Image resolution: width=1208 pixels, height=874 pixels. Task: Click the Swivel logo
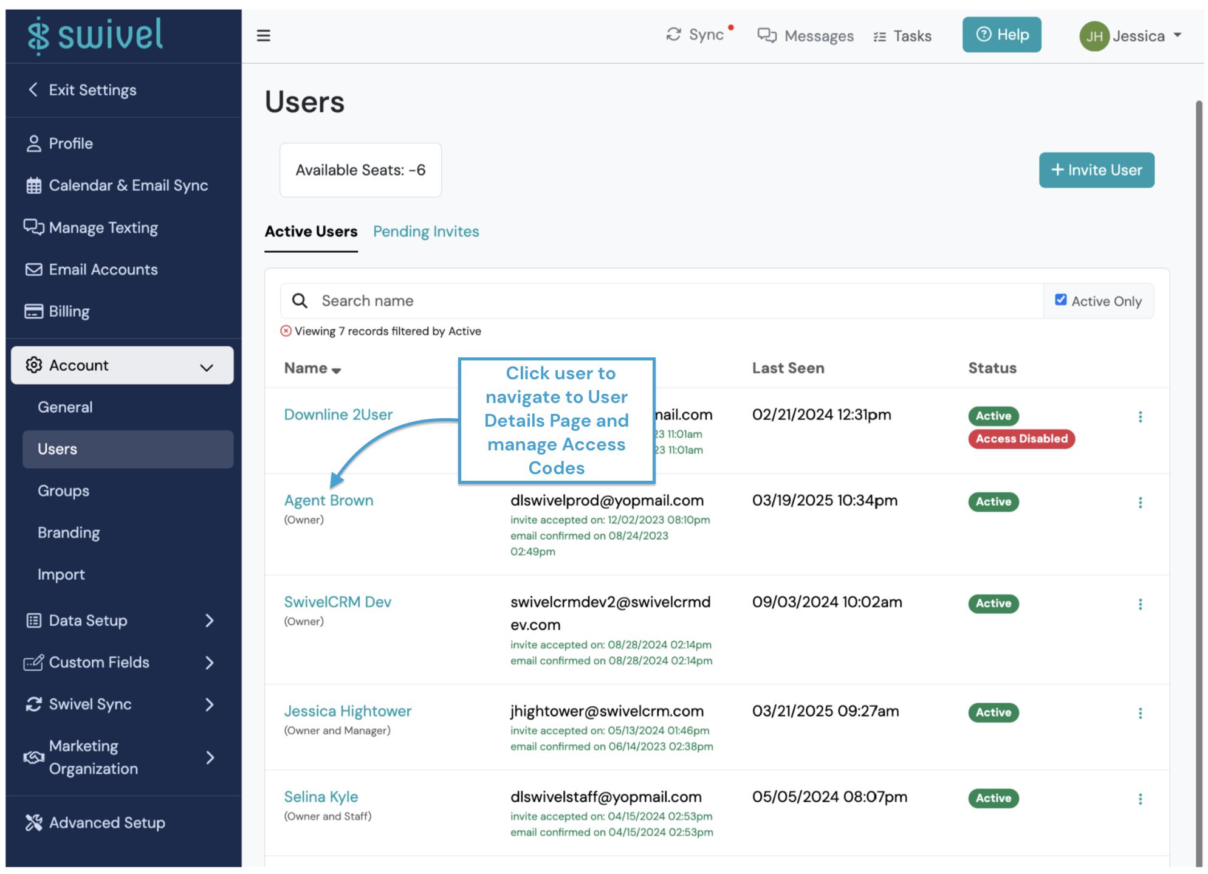(x=95, y=35)
